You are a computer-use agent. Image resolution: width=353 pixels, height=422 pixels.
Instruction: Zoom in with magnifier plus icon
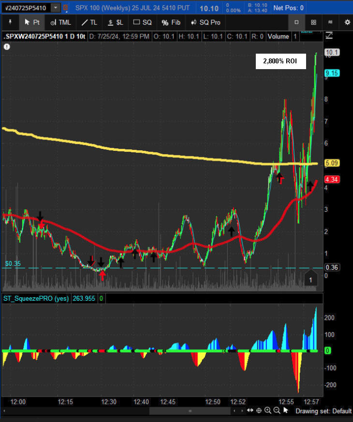[268, 410]
